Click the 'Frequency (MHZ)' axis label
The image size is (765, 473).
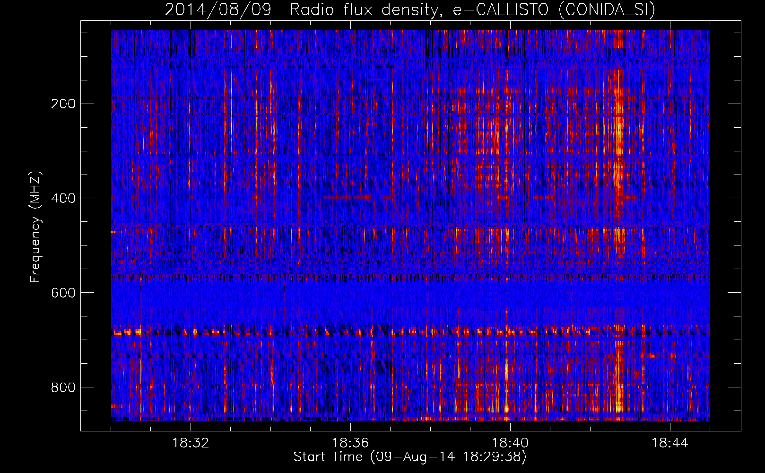[x=35, y=227]
